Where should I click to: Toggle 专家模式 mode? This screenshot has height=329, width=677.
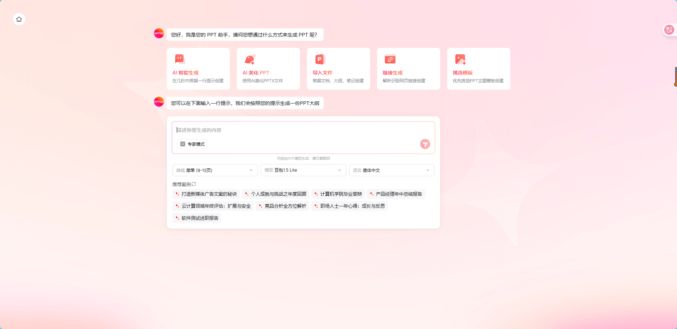[x=192, y=144]
